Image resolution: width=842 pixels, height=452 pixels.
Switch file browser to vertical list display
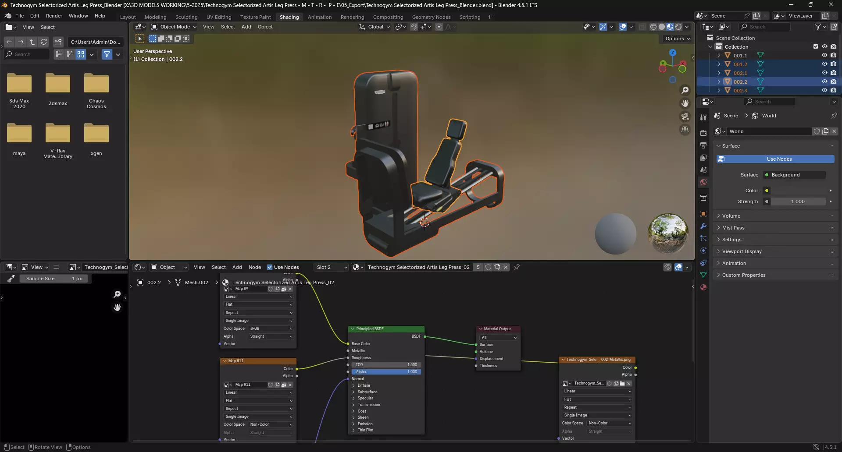59,54
